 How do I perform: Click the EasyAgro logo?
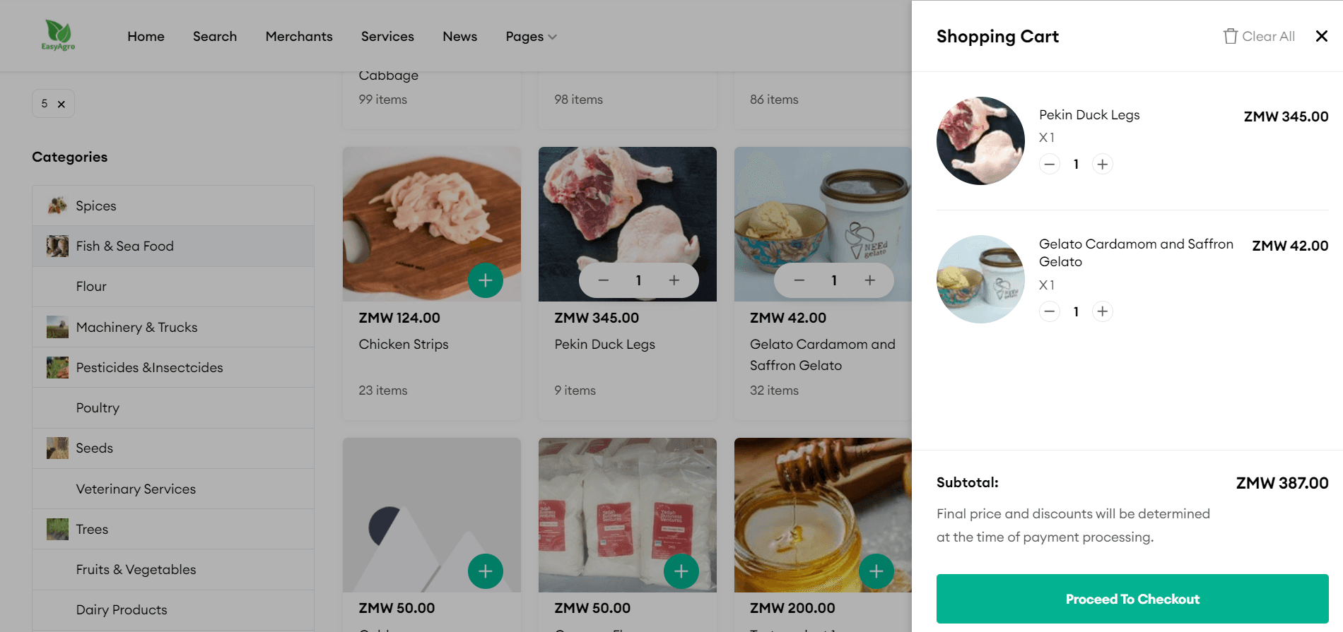(x=58, y=35)
